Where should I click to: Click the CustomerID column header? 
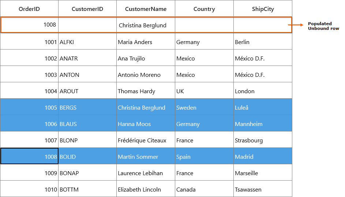(87, 8)
